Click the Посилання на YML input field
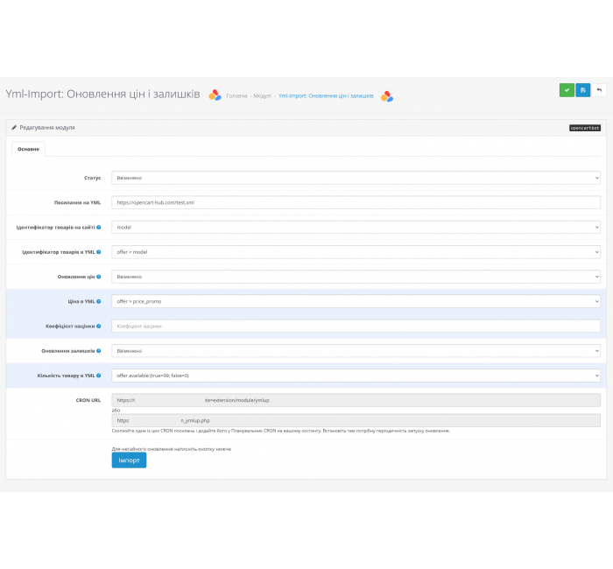The image size is (613, 569). click(356, 202)
